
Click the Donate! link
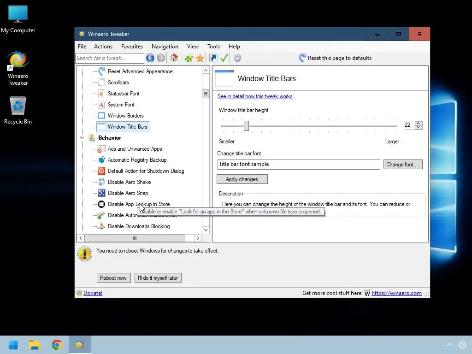click(x=93, y=293)
